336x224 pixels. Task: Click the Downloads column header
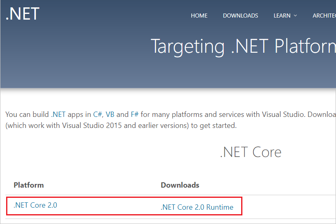coord(180,185)
